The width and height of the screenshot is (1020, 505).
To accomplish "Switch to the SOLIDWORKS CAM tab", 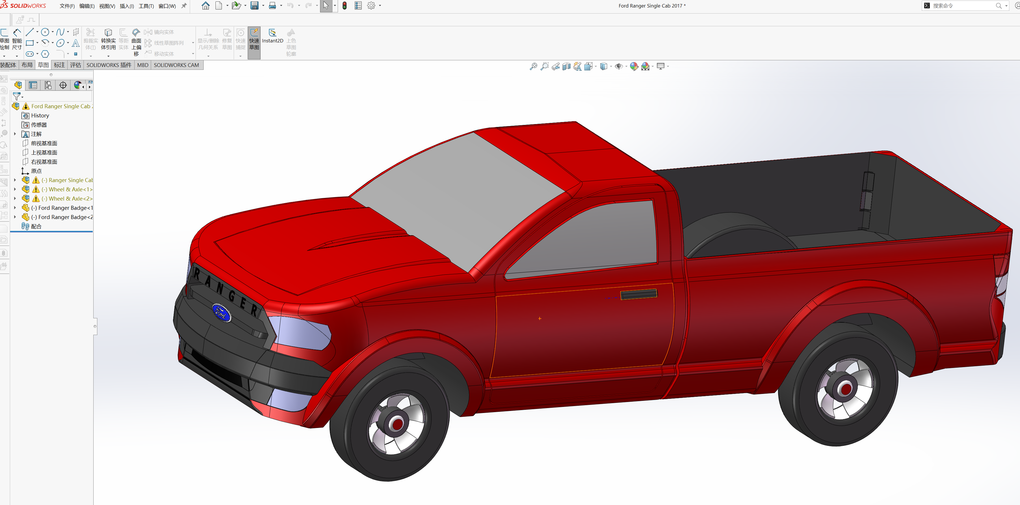I will coord(176,65).
